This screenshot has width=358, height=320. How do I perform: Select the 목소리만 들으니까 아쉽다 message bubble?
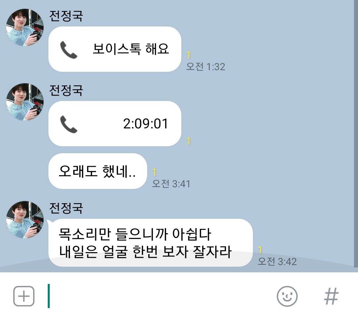pos(150,243)
